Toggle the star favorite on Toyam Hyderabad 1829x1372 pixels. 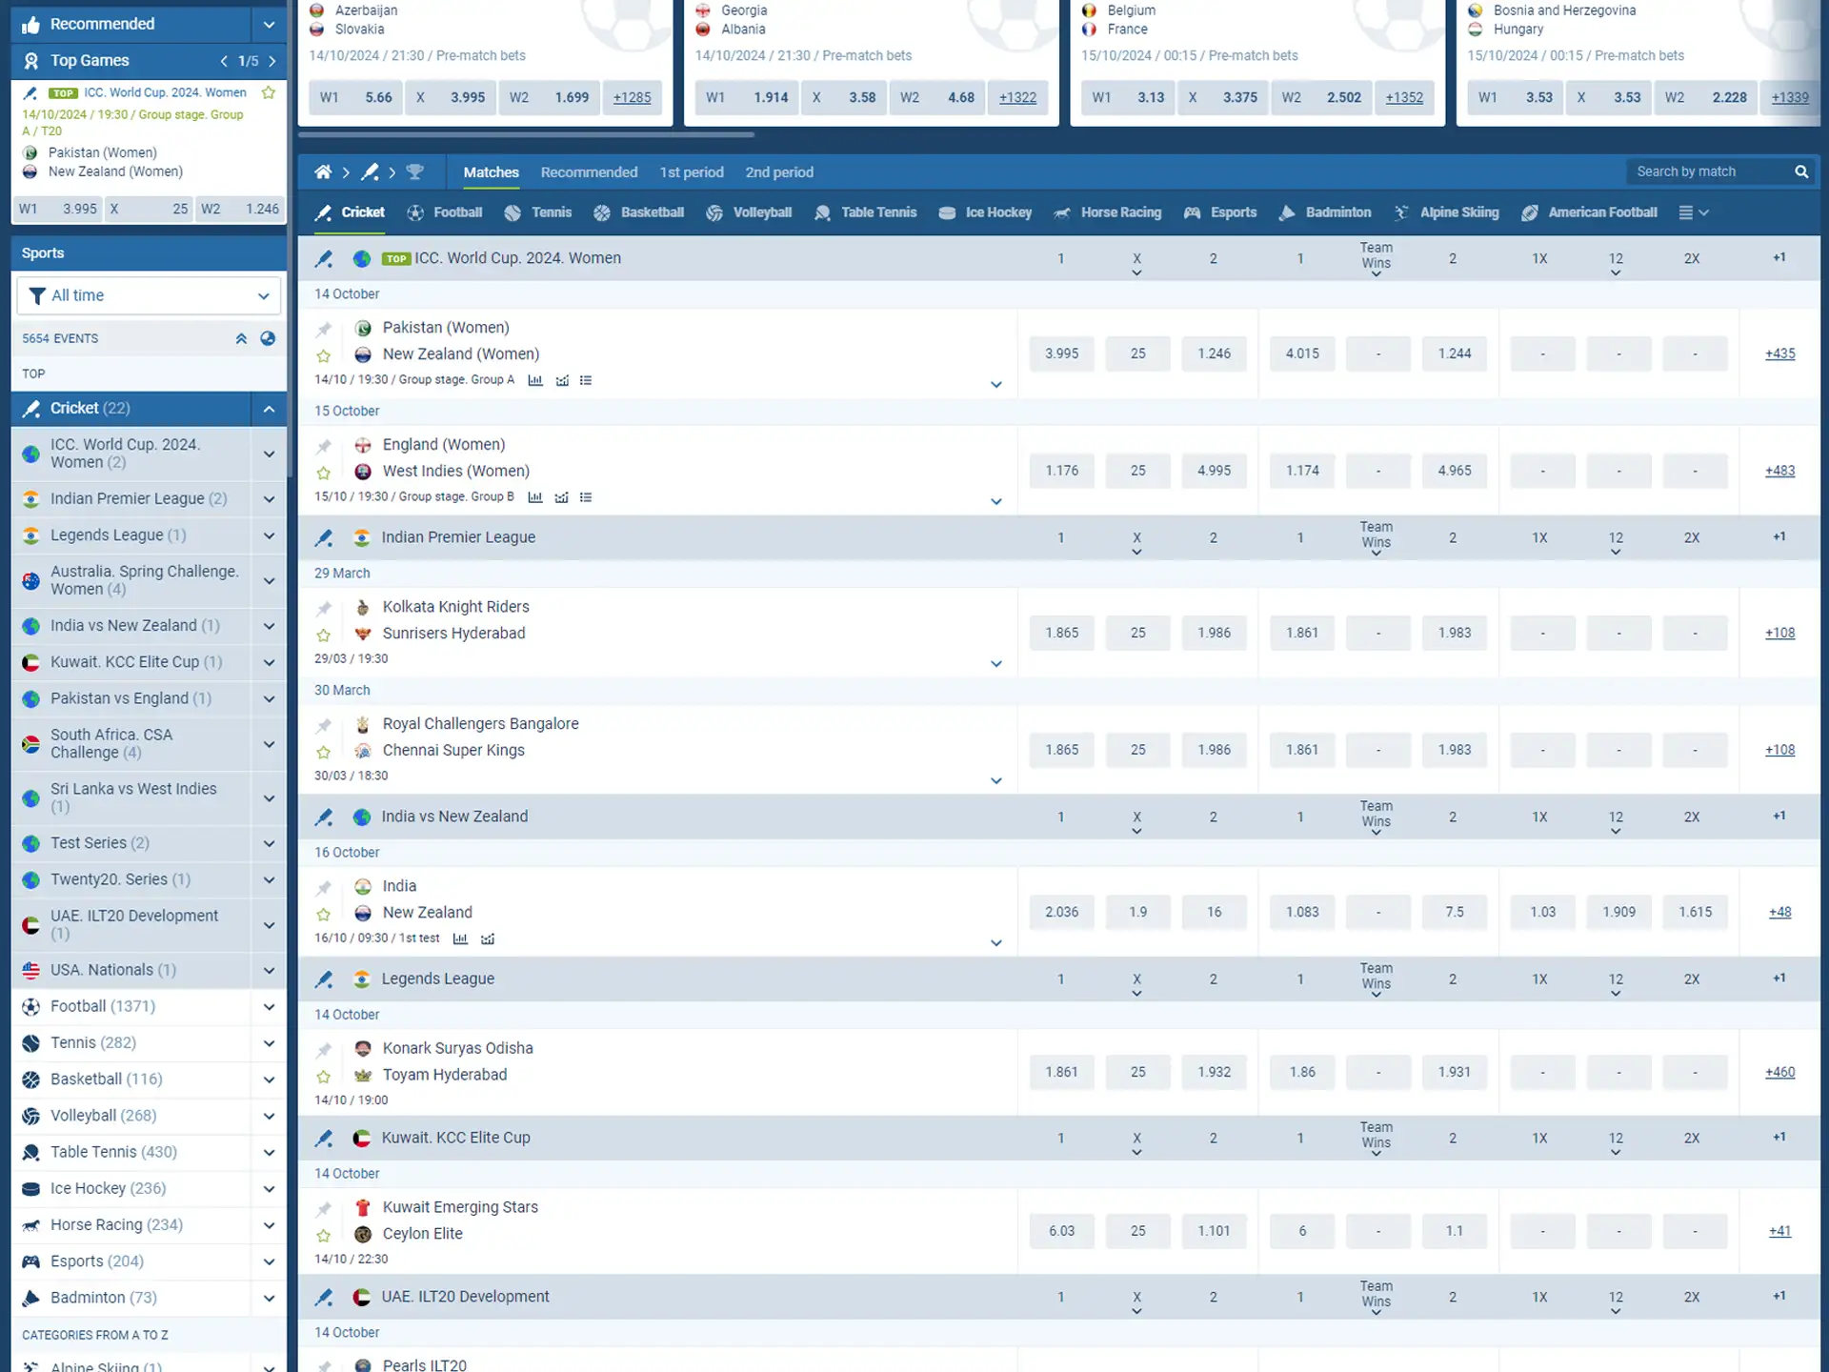coord(323,1074)
